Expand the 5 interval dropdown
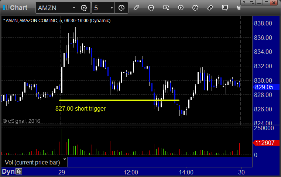 112,8
